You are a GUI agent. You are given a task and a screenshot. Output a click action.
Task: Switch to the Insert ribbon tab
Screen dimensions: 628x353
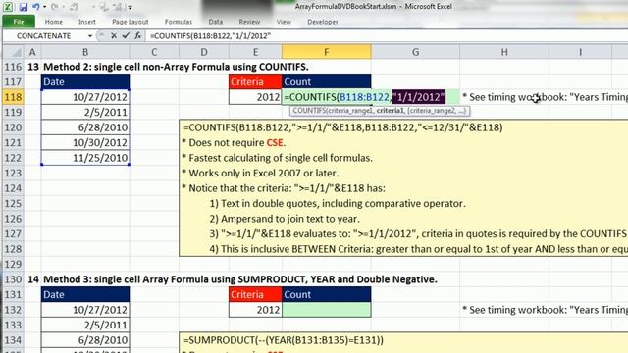coord(87,22)
